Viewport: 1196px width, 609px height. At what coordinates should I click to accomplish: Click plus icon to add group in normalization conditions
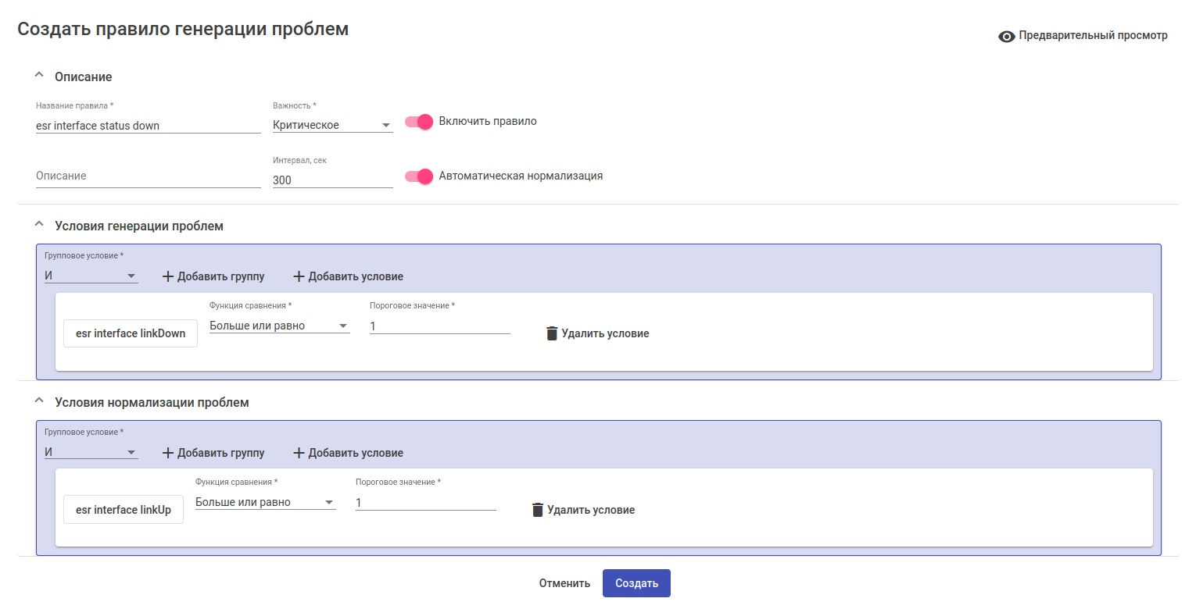pos(167,453)
